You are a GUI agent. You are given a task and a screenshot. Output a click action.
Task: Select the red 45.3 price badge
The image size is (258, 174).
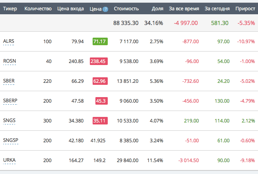tap(101, 101)
